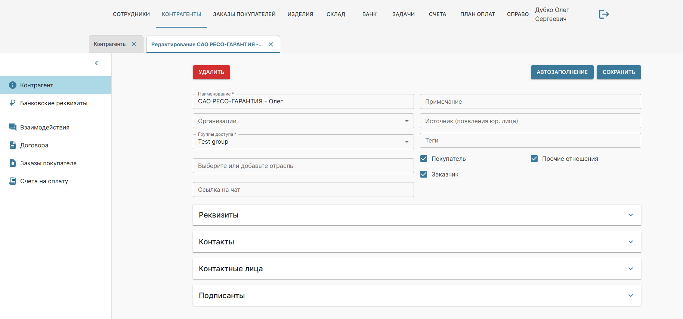This screenshot has height=319, width=683.
Task: Toggle the Заказчик checkbox
Action: (424, 174)
